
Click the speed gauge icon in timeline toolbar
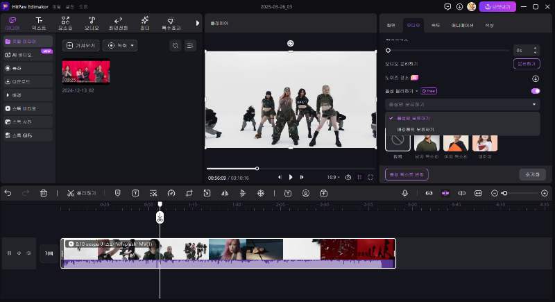[x=171, y=193]
